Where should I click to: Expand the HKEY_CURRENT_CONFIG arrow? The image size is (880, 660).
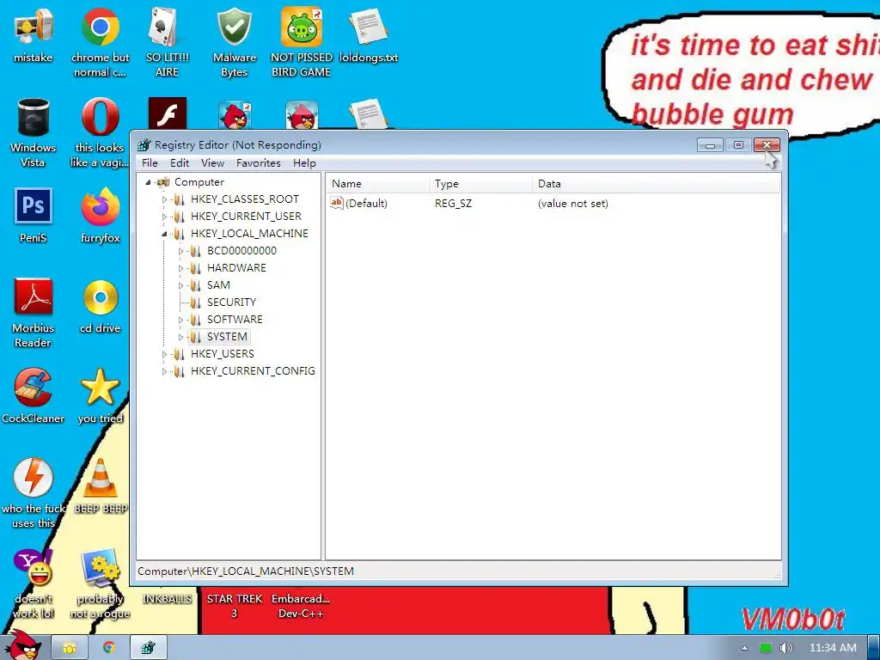[x=164, y=371]
